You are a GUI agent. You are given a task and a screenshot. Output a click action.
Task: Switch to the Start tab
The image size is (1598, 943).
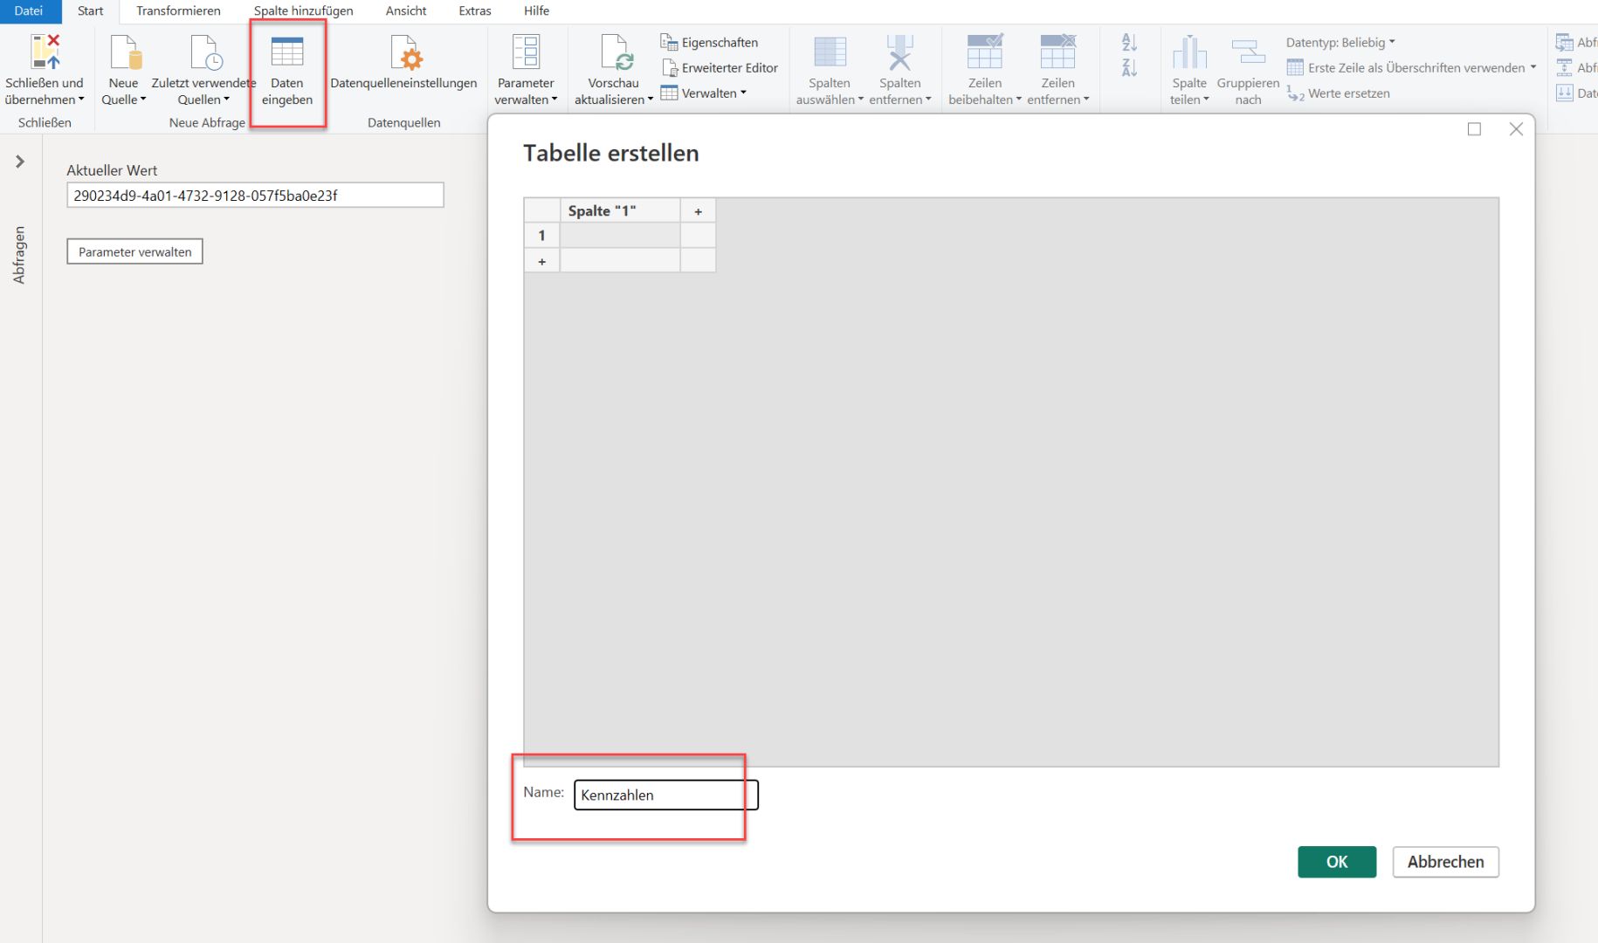[91, 11]
